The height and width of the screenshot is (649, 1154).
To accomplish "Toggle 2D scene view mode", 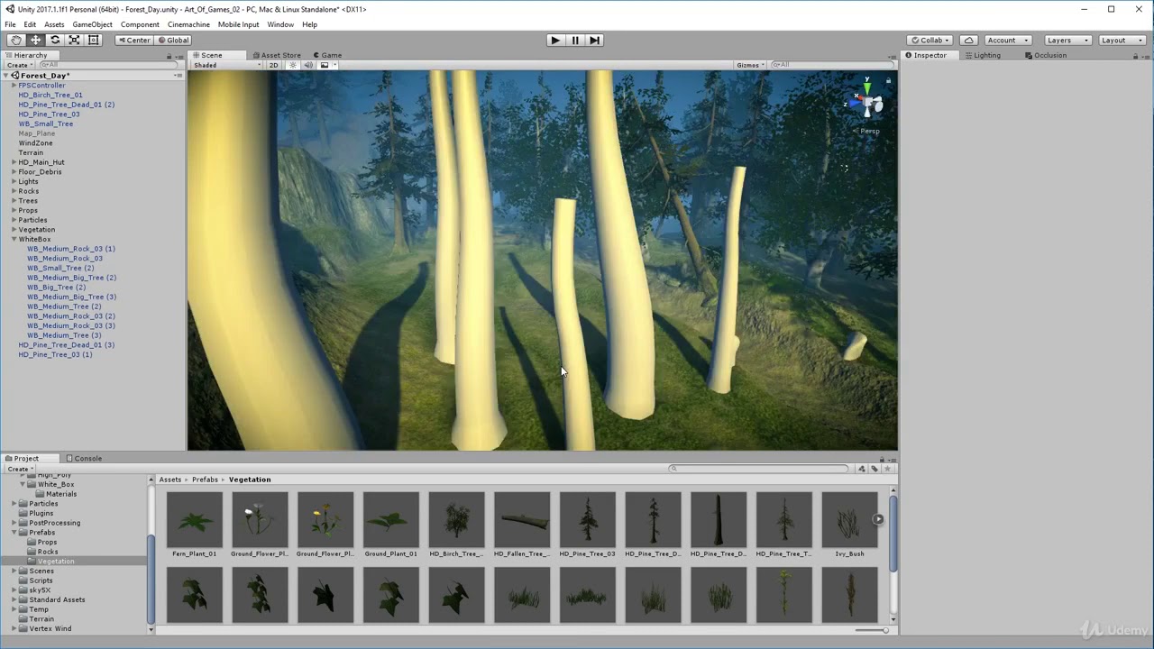I will pyautogui.click(x=273, y=65).
